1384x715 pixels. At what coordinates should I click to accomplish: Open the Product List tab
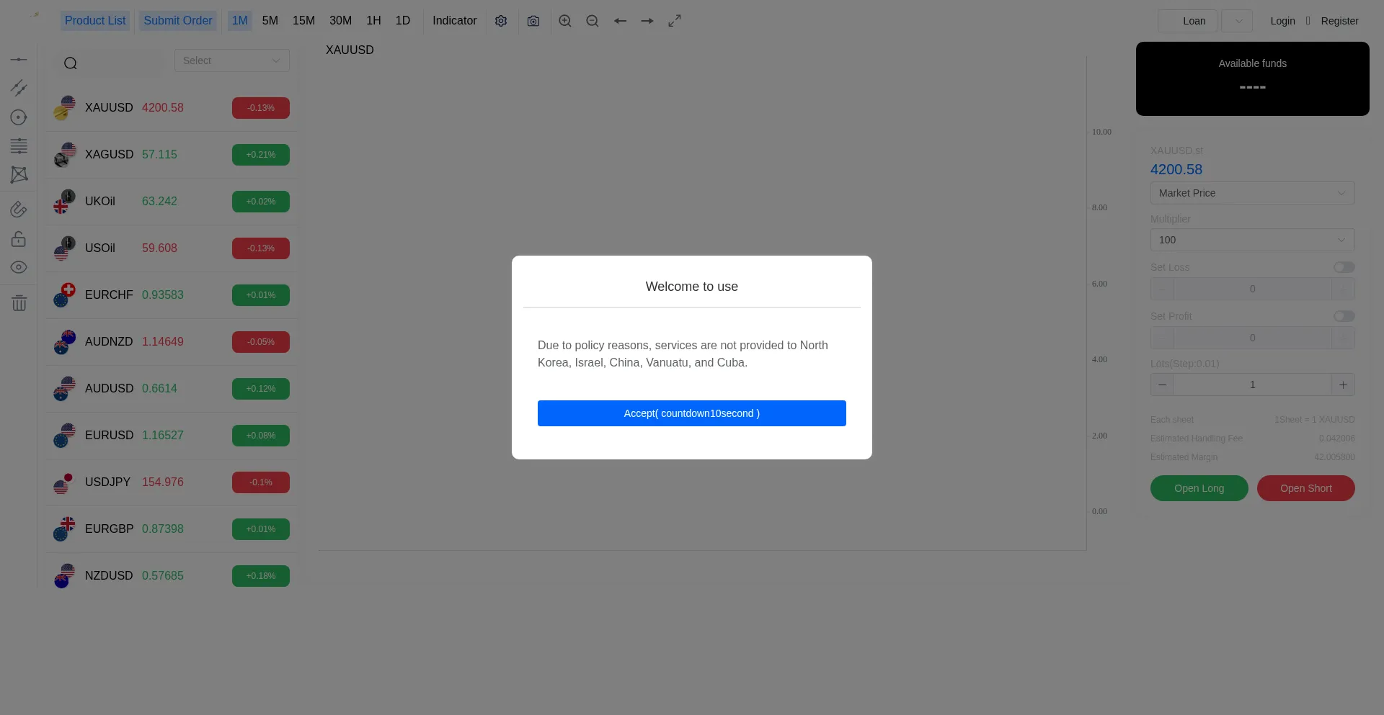pos(95,21)
